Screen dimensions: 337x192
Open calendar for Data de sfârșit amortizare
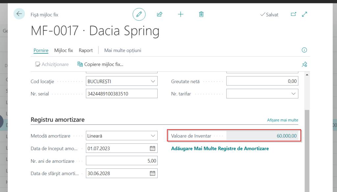tap(152, 173)
